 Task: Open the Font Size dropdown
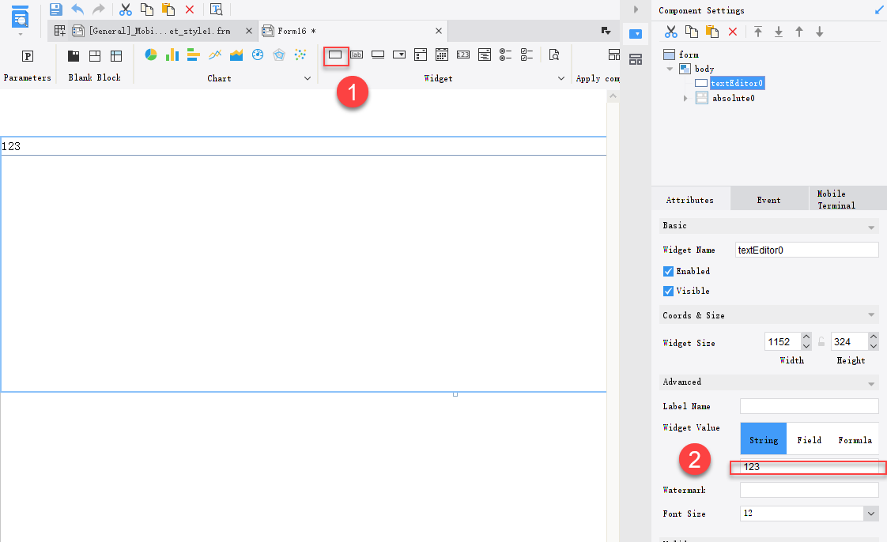(871, 514)
